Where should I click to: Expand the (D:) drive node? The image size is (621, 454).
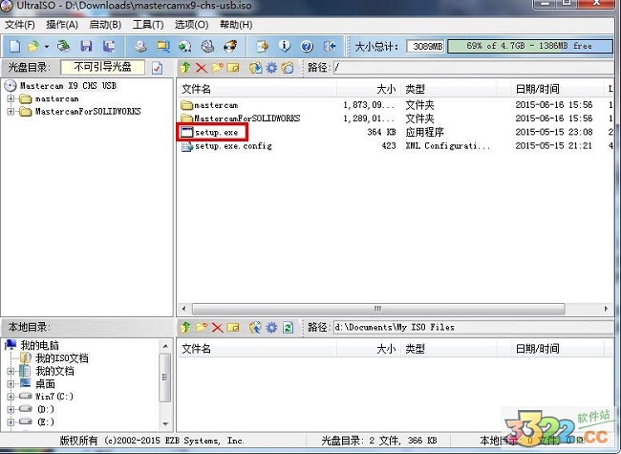click(11, 409)
